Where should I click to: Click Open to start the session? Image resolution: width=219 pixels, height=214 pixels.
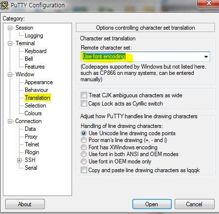(152, 204)
